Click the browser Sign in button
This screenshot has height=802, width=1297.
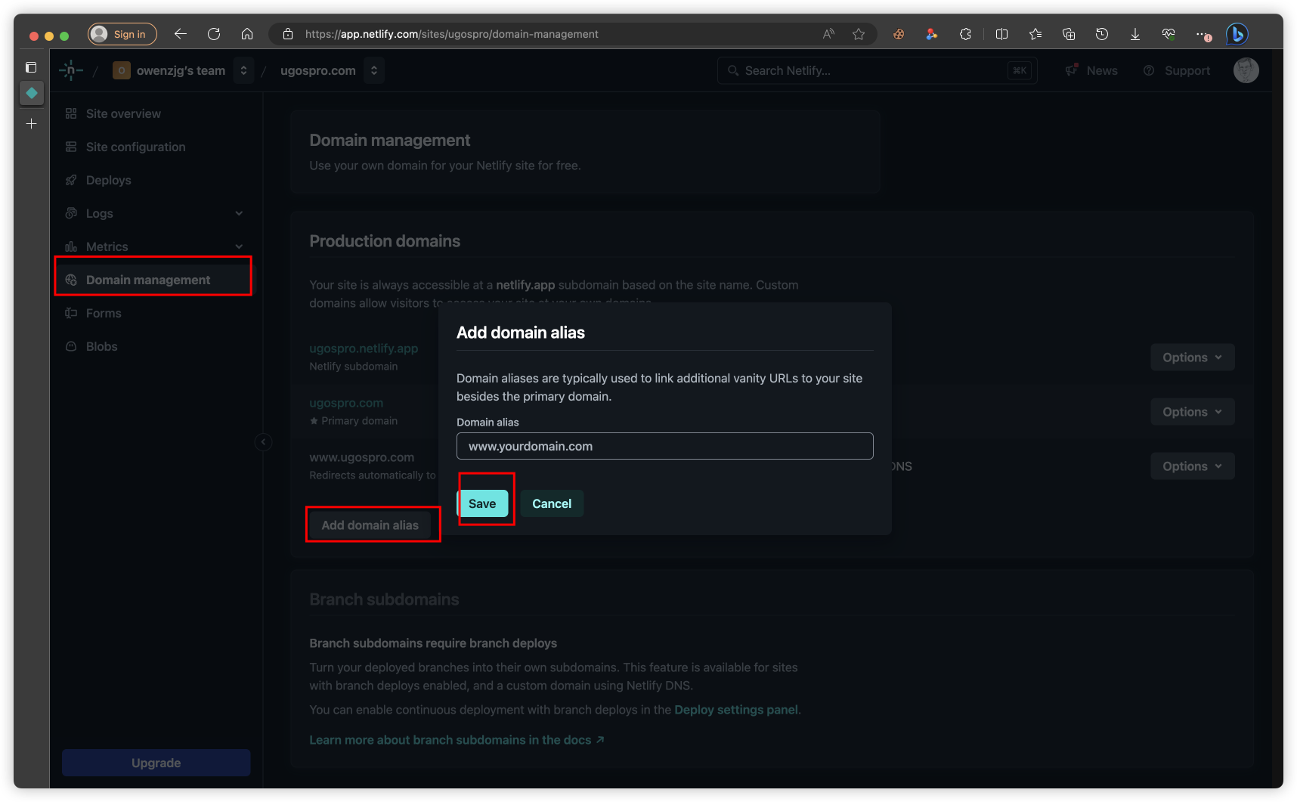point(122,34)
